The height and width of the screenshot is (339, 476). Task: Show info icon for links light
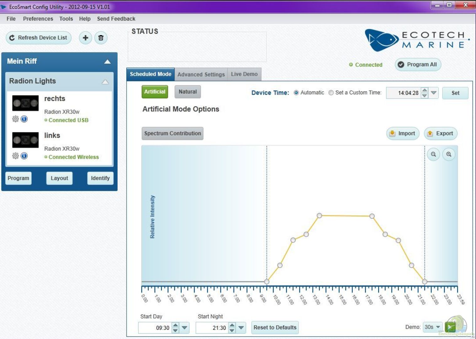[24, 156]
